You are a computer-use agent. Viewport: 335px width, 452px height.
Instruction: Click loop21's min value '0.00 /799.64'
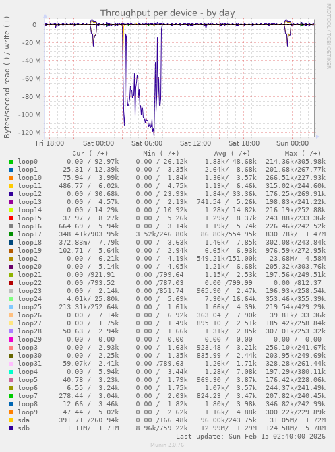tap(160, 275)
